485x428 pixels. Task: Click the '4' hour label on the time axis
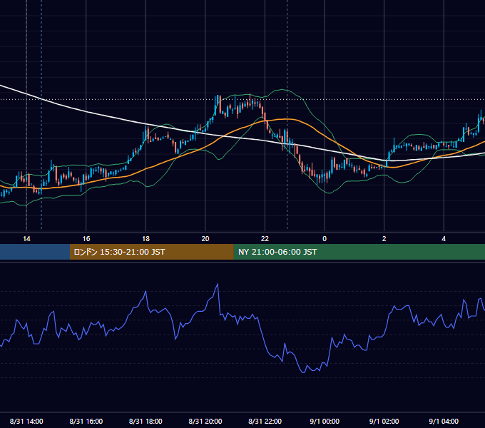[444, 239]
